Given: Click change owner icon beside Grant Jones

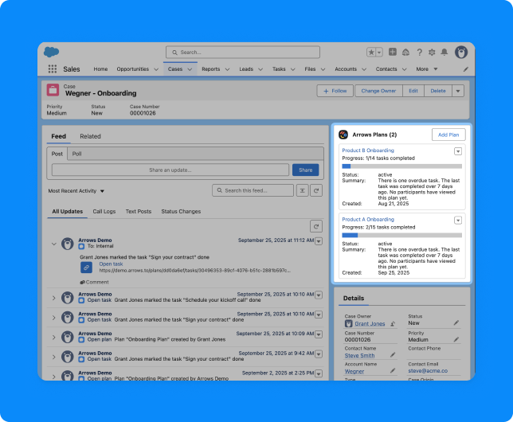Looking at the screenshot, I should point(393,324).
